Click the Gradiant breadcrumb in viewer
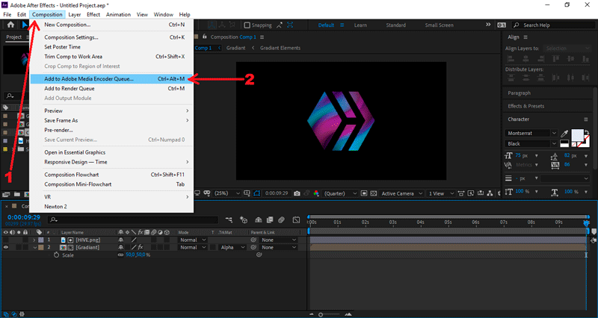The width and height of the screenshot is (598, 318). coord(235,48)
